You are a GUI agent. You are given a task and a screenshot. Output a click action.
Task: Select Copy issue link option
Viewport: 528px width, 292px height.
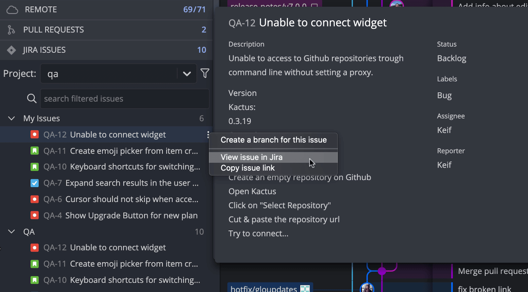tap(247, 168)
